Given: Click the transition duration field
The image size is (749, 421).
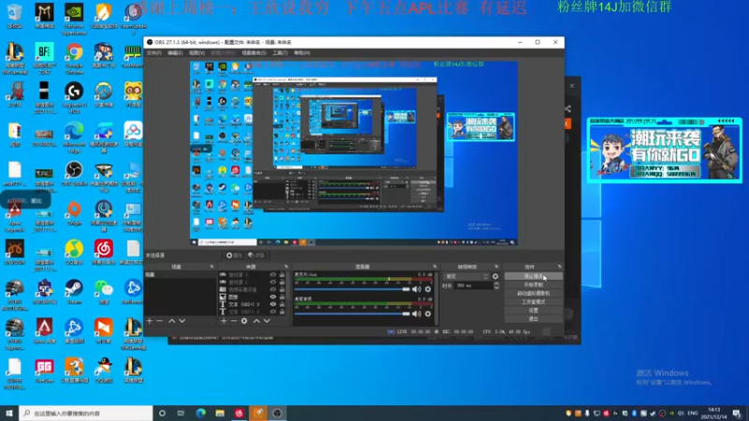Looking at the screenshot, I should [x=473, y=285].
